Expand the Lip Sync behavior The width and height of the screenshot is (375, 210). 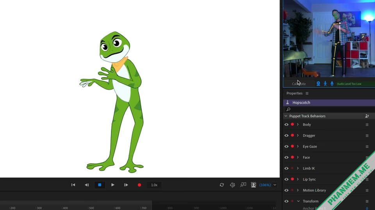(298, 179)
